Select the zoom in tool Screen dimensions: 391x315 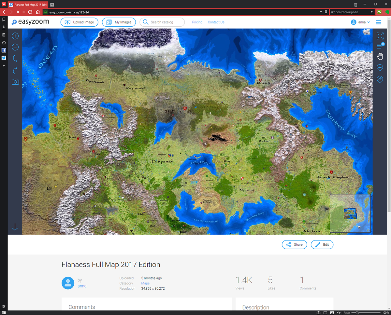(15, 36)
